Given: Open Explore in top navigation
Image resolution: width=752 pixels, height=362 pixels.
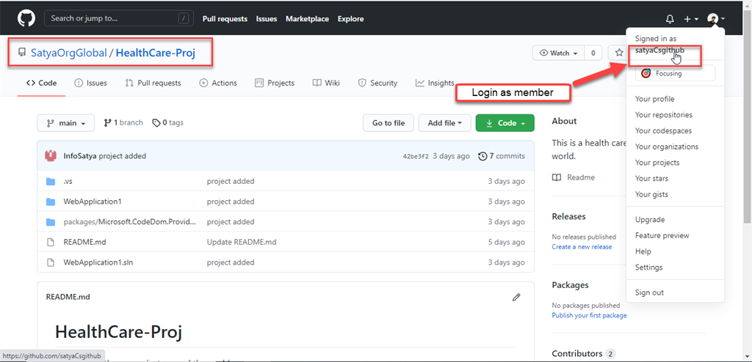Looking at the screenshot, I should 350,19.
